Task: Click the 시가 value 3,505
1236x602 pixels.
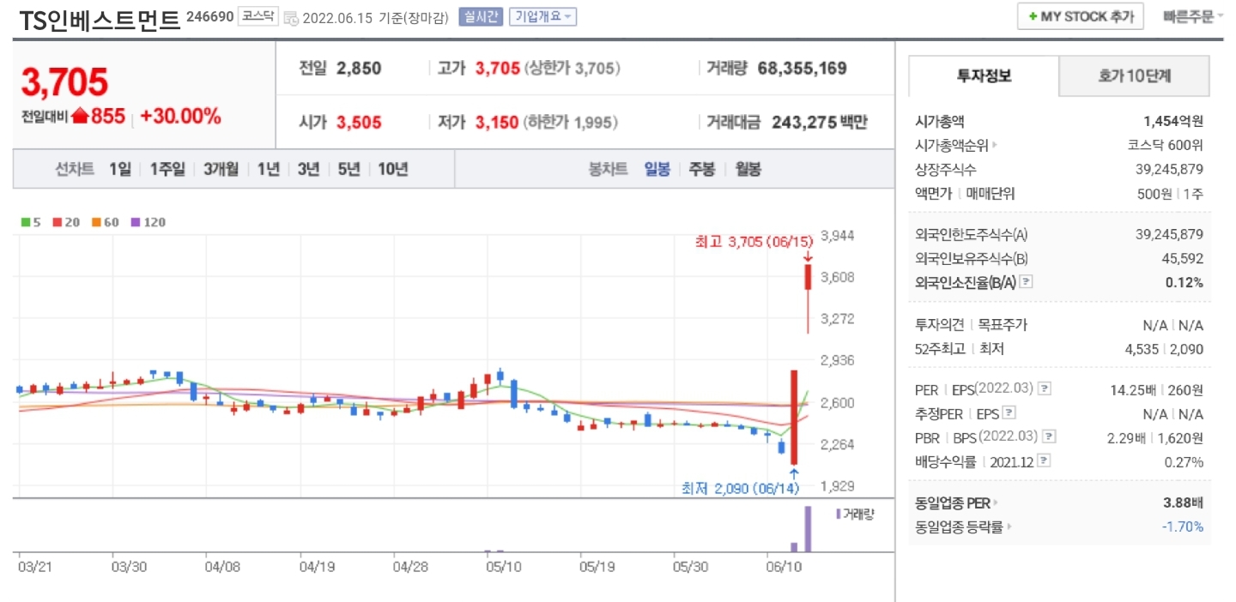Action: tap(359, 123)
